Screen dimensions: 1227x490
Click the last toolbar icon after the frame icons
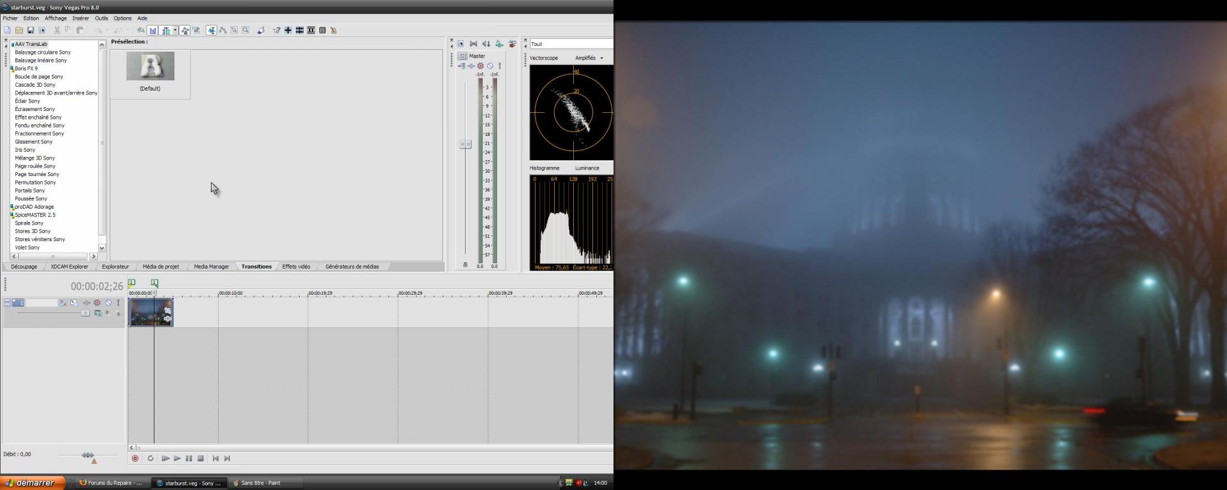(x=334, y=30)
